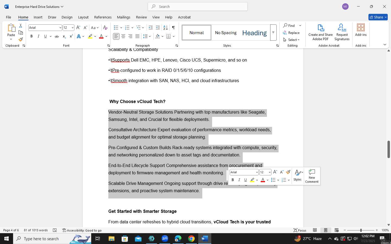391x244 pixels.
Task: Apply strikethrough to the selected text
Action: (x=56, y=36)
